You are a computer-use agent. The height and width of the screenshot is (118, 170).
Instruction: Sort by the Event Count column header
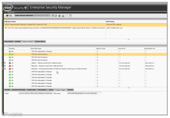coord(101,49)
